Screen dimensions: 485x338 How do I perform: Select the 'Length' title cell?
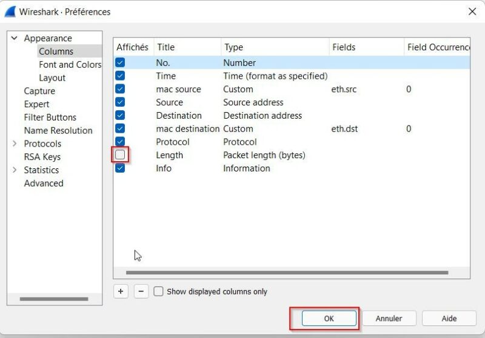(169, 155)
